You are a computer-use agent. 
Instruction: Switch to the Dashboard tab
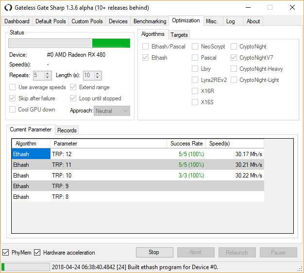[17, 21]
